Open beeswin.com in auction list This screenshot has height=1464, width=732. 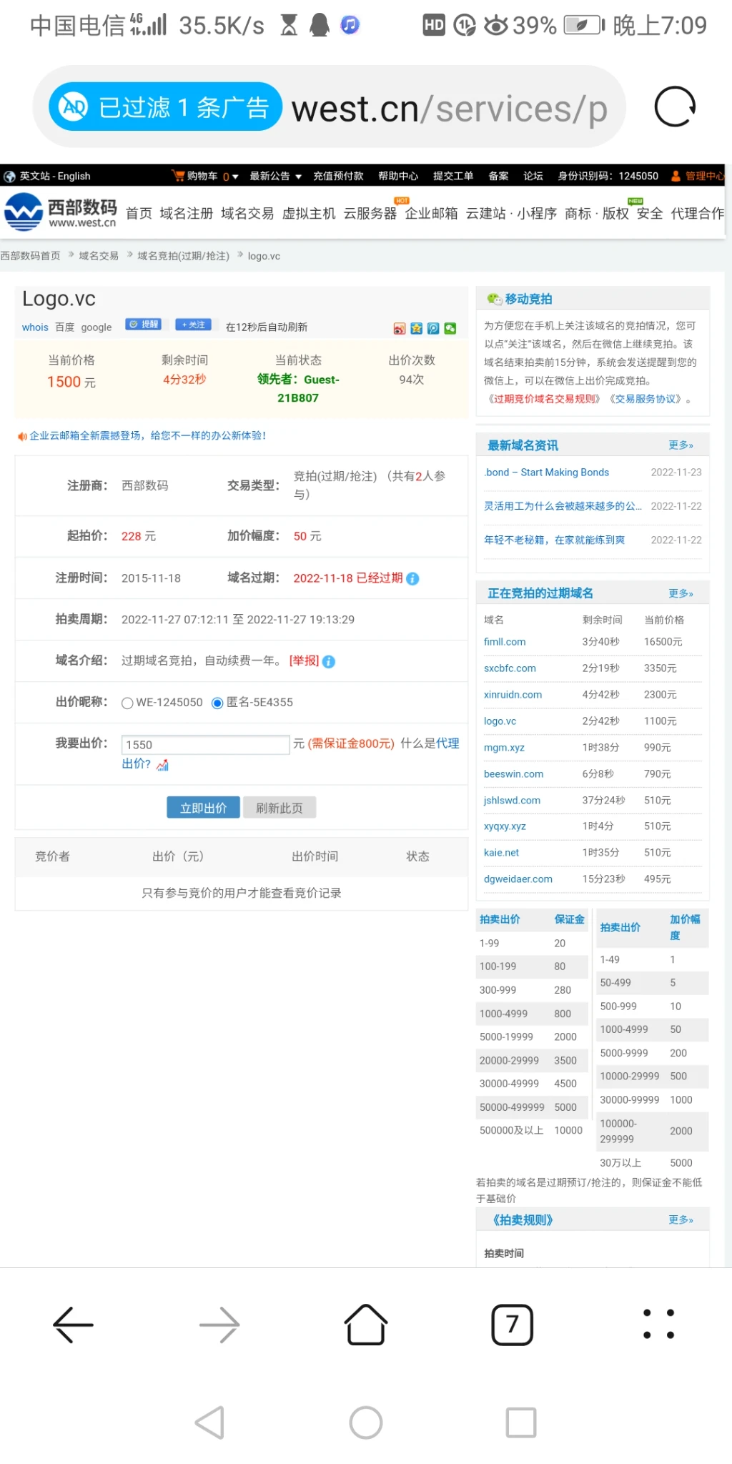(513, 774)
